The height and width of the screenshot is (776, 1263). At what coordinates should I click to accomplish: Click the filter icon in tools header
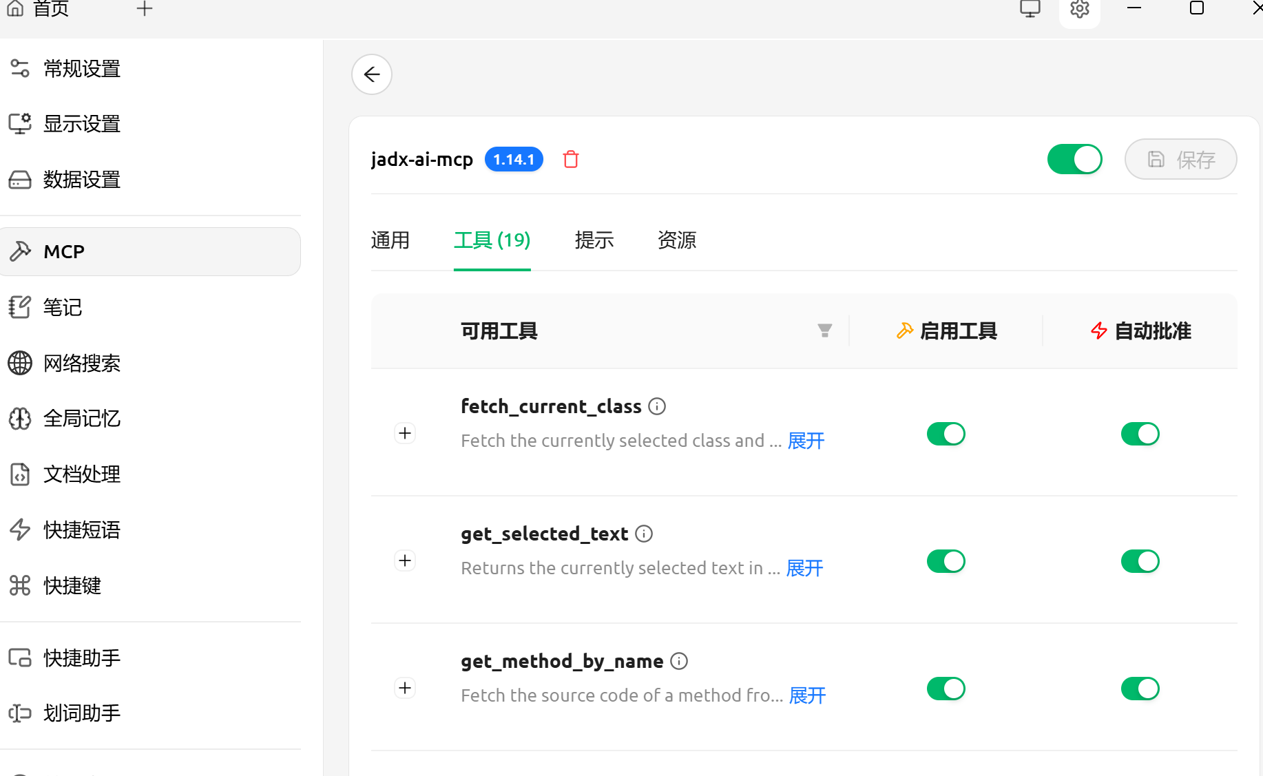click(824, 331)
